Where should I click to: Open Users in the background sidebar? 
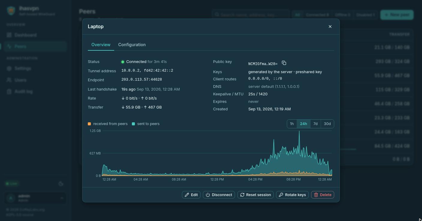click(35, 80)
